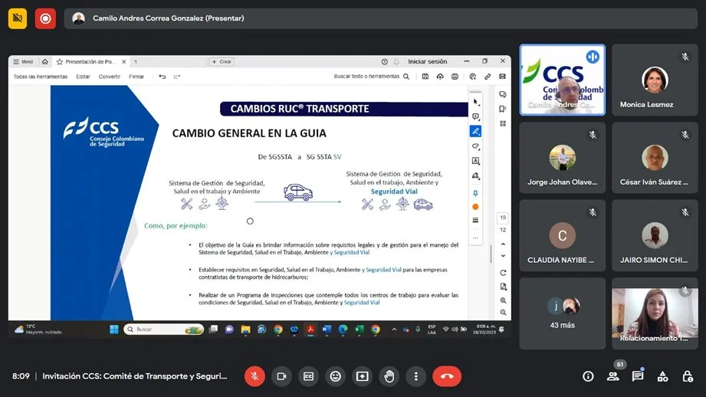Open the 43 más participants tile

click(563, 313)
